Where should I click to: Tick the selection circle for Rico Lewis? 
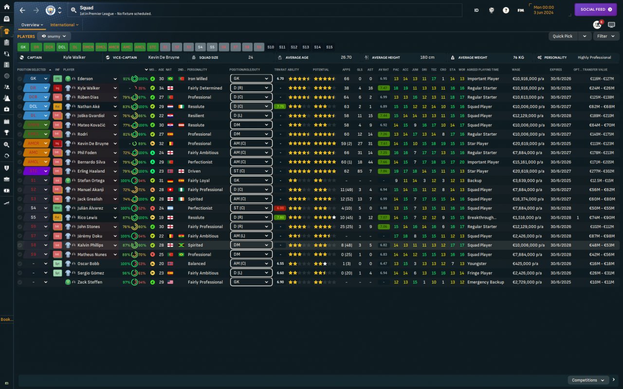20,217
